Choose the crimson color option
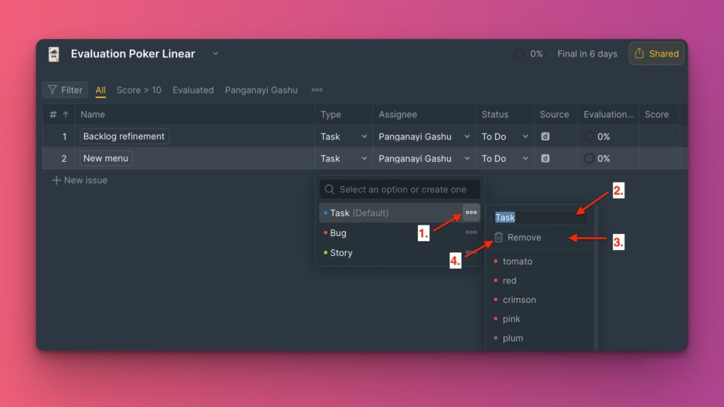 click(x=519, y=300)
